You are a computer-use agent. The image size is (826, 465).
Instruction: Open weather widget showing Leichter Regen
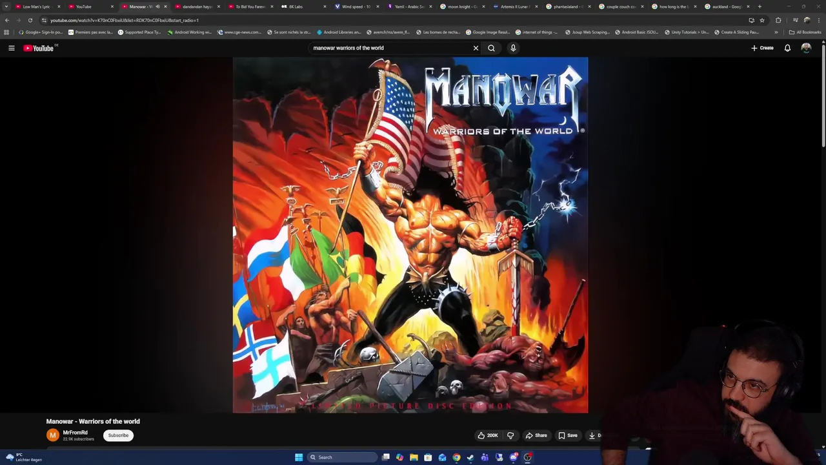click(24, 457)
